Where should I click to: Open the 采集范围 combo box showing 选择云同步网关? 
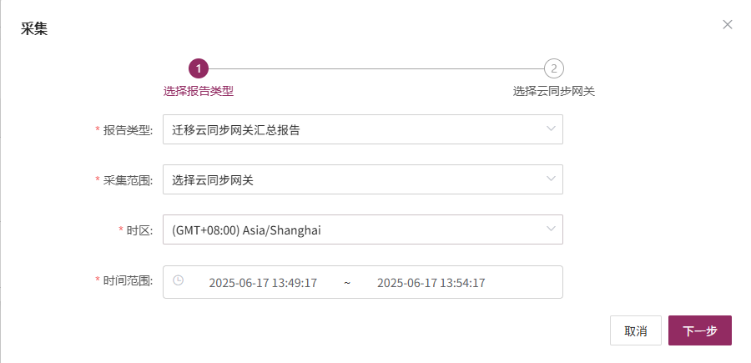coord(363,179)
